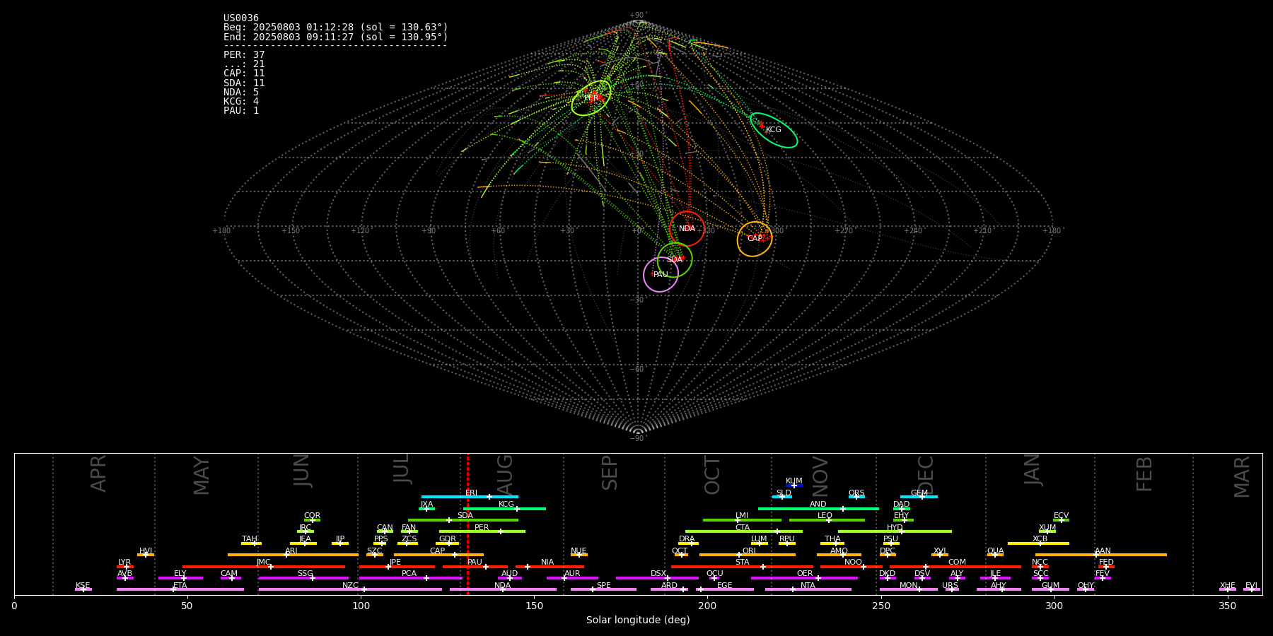Click the LYR shower label in timeline

pos(124,563)
